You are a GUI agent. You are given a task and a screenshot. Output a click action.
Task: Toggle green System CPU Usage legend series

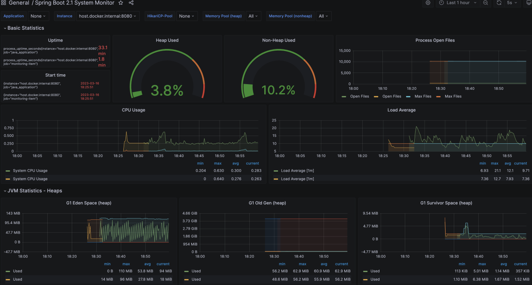coord(30,171)
